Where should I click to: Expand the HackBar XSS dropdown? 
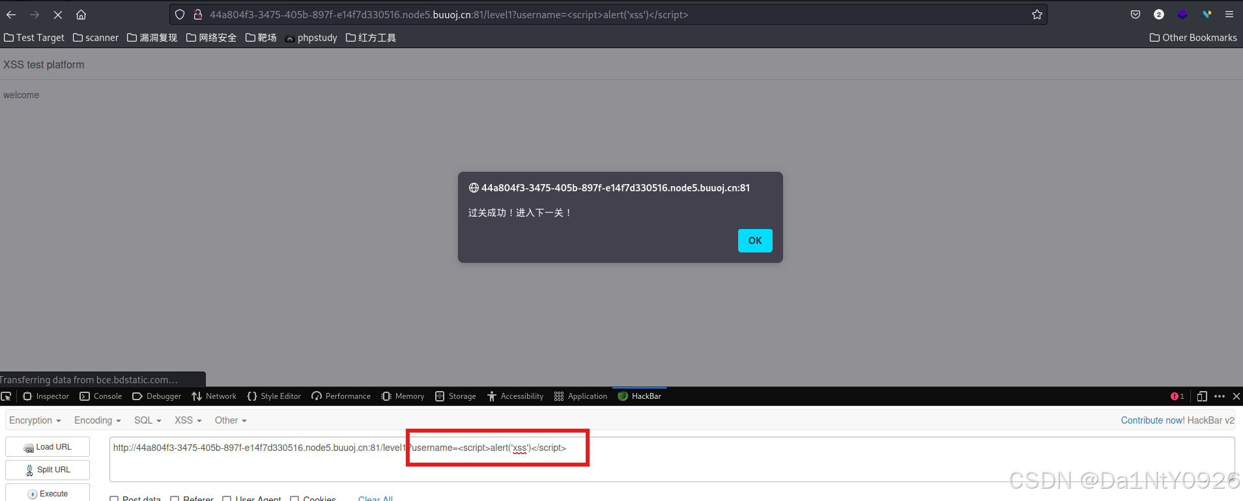(x=188, y=420)
